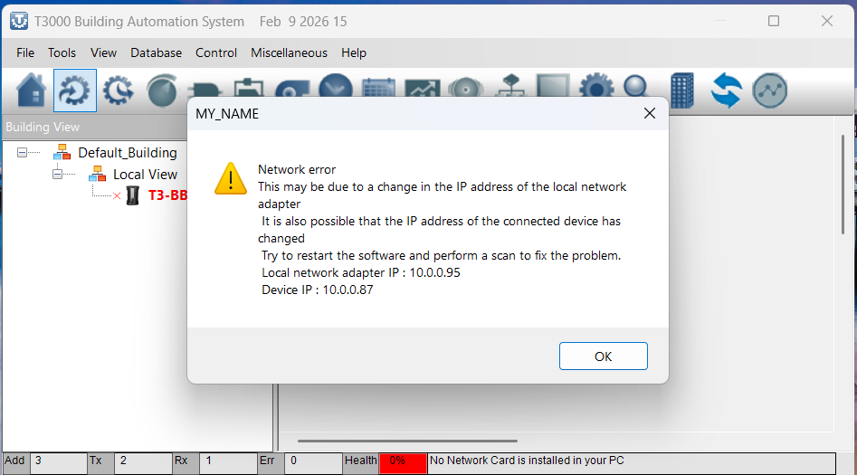Open the Database menu
857x475 pixels.
[156, 52]
